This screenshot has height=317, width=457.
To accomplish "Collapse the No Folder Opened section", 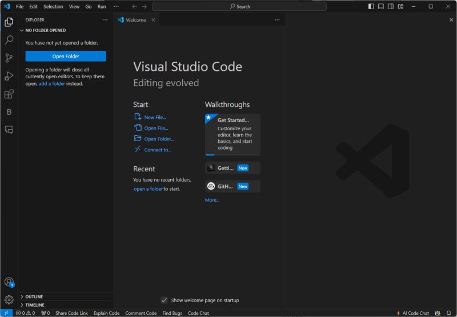I will coord(45,30).
